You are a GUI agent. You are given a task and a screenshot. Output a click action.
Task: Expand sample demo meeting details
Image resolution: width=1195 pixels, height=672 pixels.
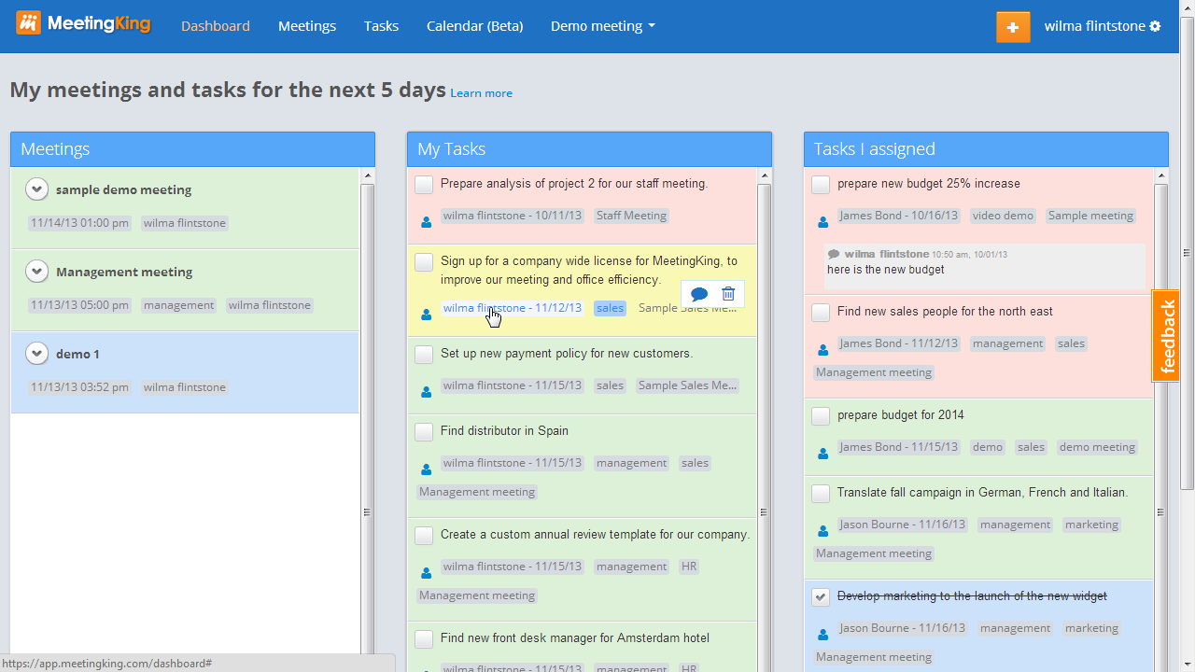tap(36, 189)
